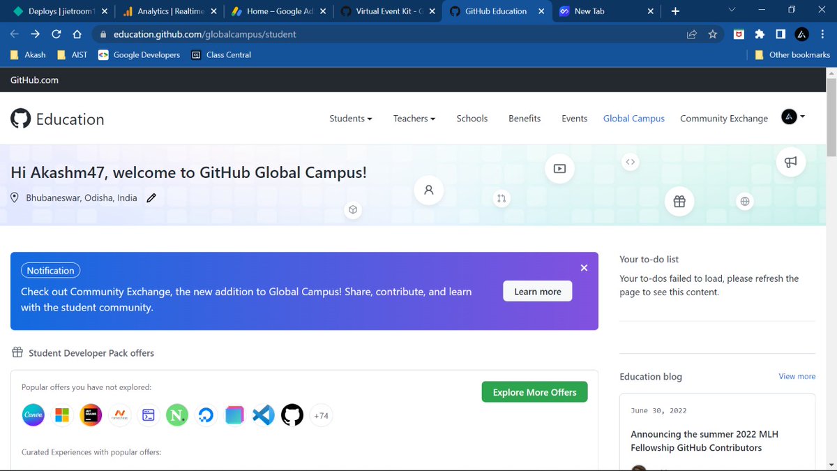This screenshot has height=471, width=837.
Task: Open the Other bookmarks folder
Action: [792, 54]
